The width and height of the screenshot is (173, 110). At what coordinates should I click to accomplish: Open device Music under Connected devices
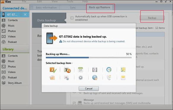click(11, 25)
